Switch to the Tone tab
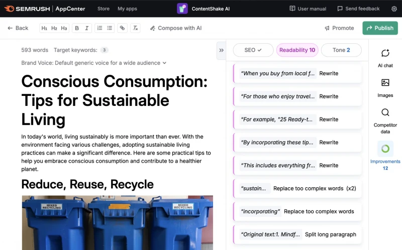 (x=341, y=50)
